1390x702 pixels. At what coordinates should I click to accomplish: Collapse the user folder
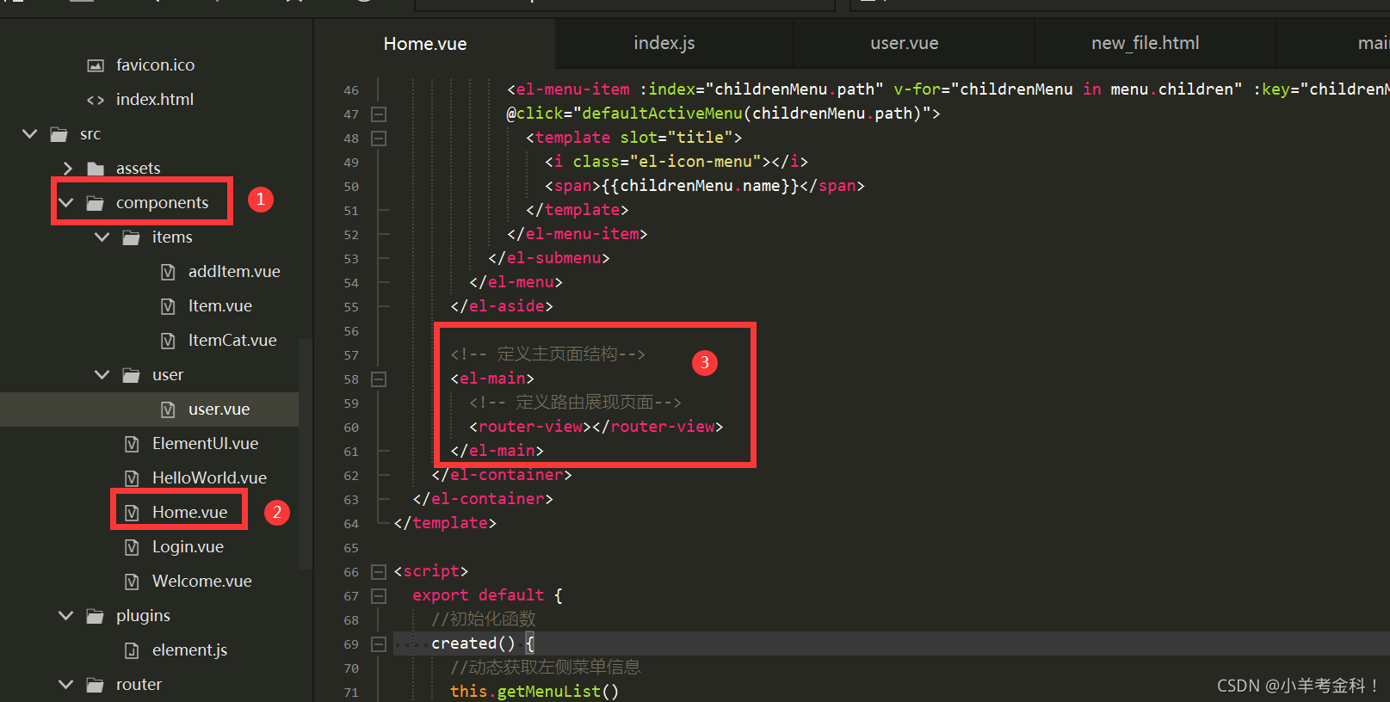102,375
